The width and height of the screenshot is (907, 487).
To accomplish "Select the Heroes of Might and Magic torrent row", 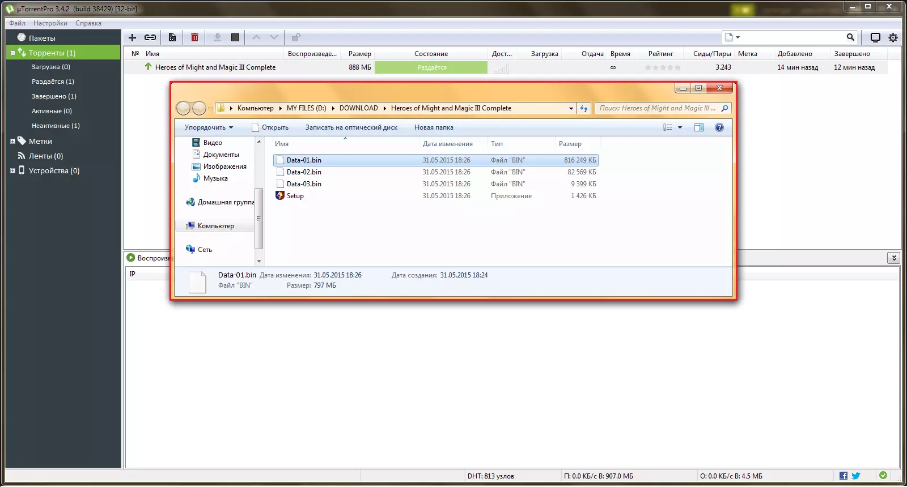I will click(x=506, y=67).
